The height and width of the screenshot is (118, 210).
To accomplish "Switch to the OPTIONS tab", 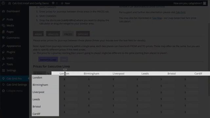I will coord(83,34).
